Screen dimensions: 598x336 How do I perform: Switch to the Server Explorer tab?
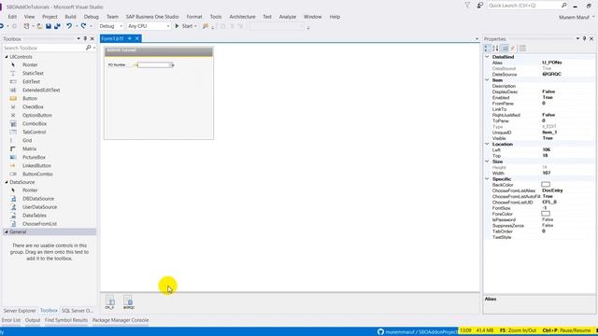pos(20,311)
